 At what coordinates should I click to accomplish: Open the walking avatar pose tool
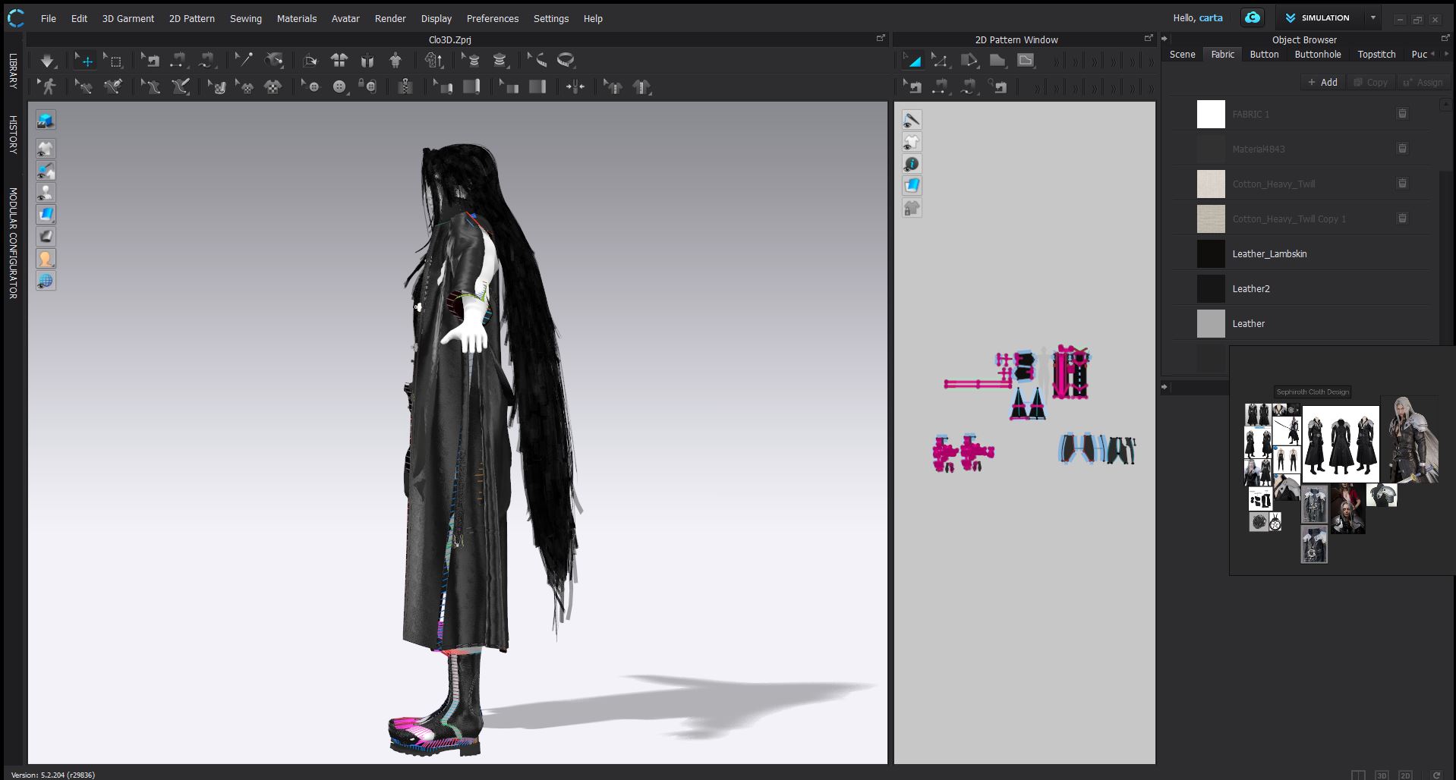[x=49, y=87]
